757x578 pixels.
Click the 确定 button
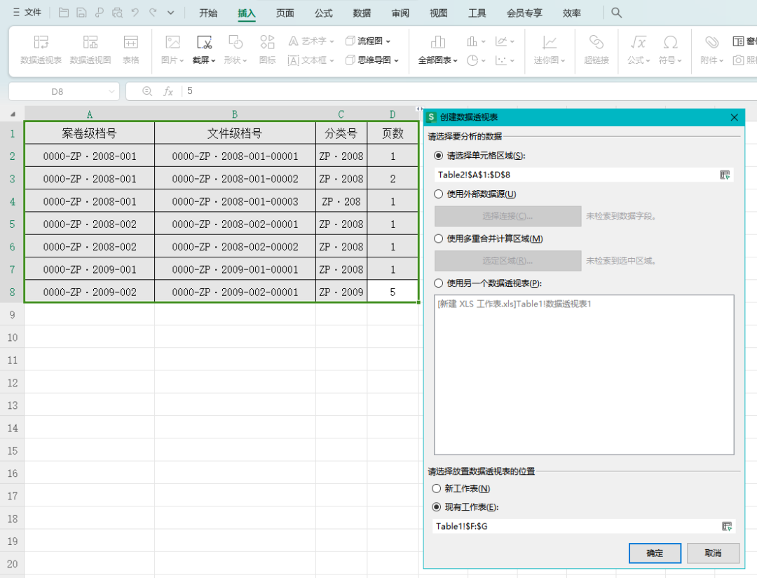pyautogui.click(x=655, y=553)
